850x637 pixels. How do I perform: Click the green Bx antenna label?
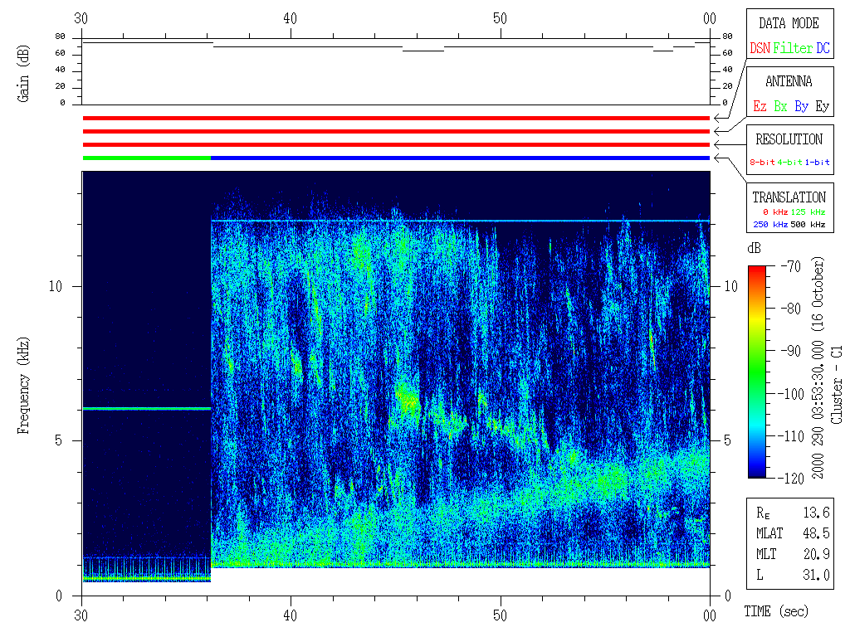point(780,106)
